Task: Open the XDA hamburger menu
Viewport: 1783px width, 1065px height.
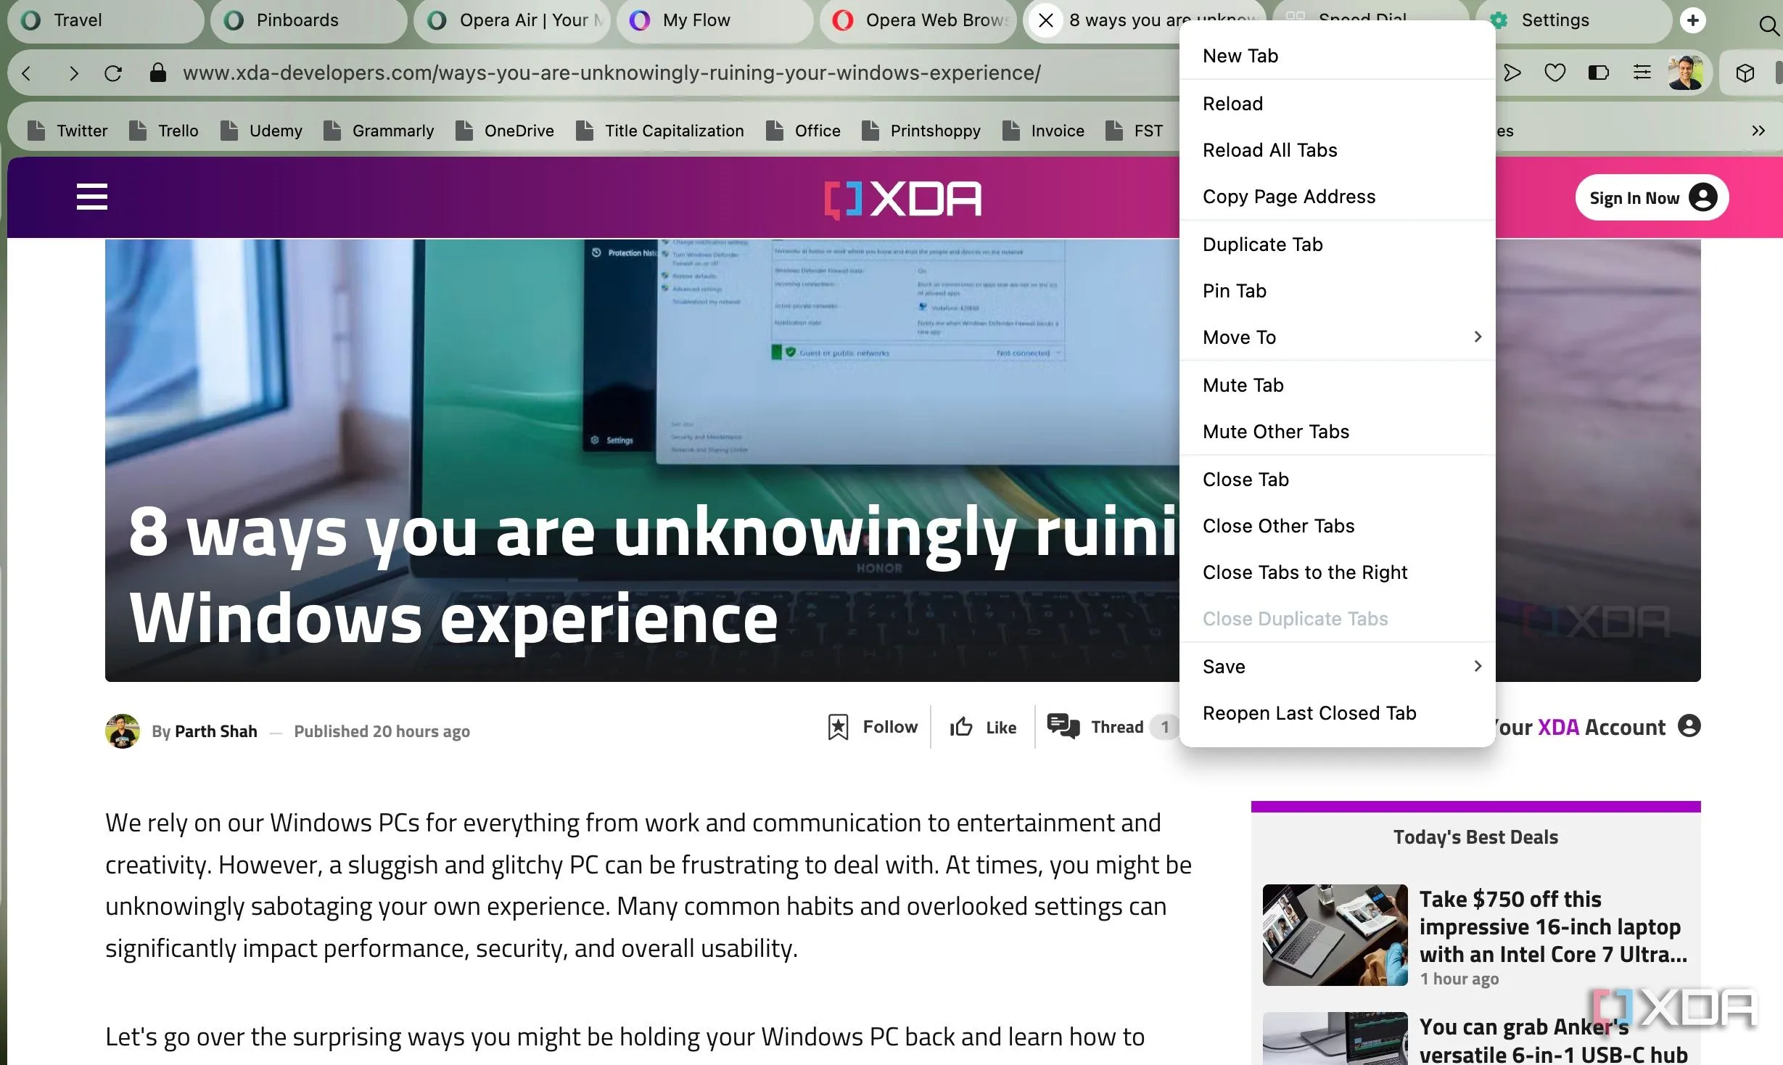Action: (92, 197)
